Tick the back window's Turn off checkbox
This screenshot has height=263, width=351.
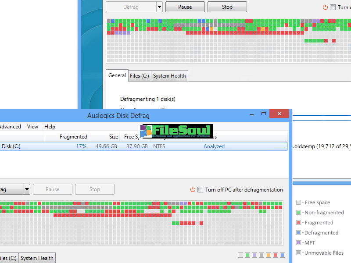pyautogui.click(x=333, y=7)
